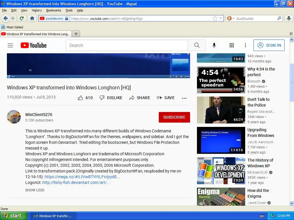Open YouTube settings three-dot menu
This screenshot has width=294, height=220.
click(245, 45)
